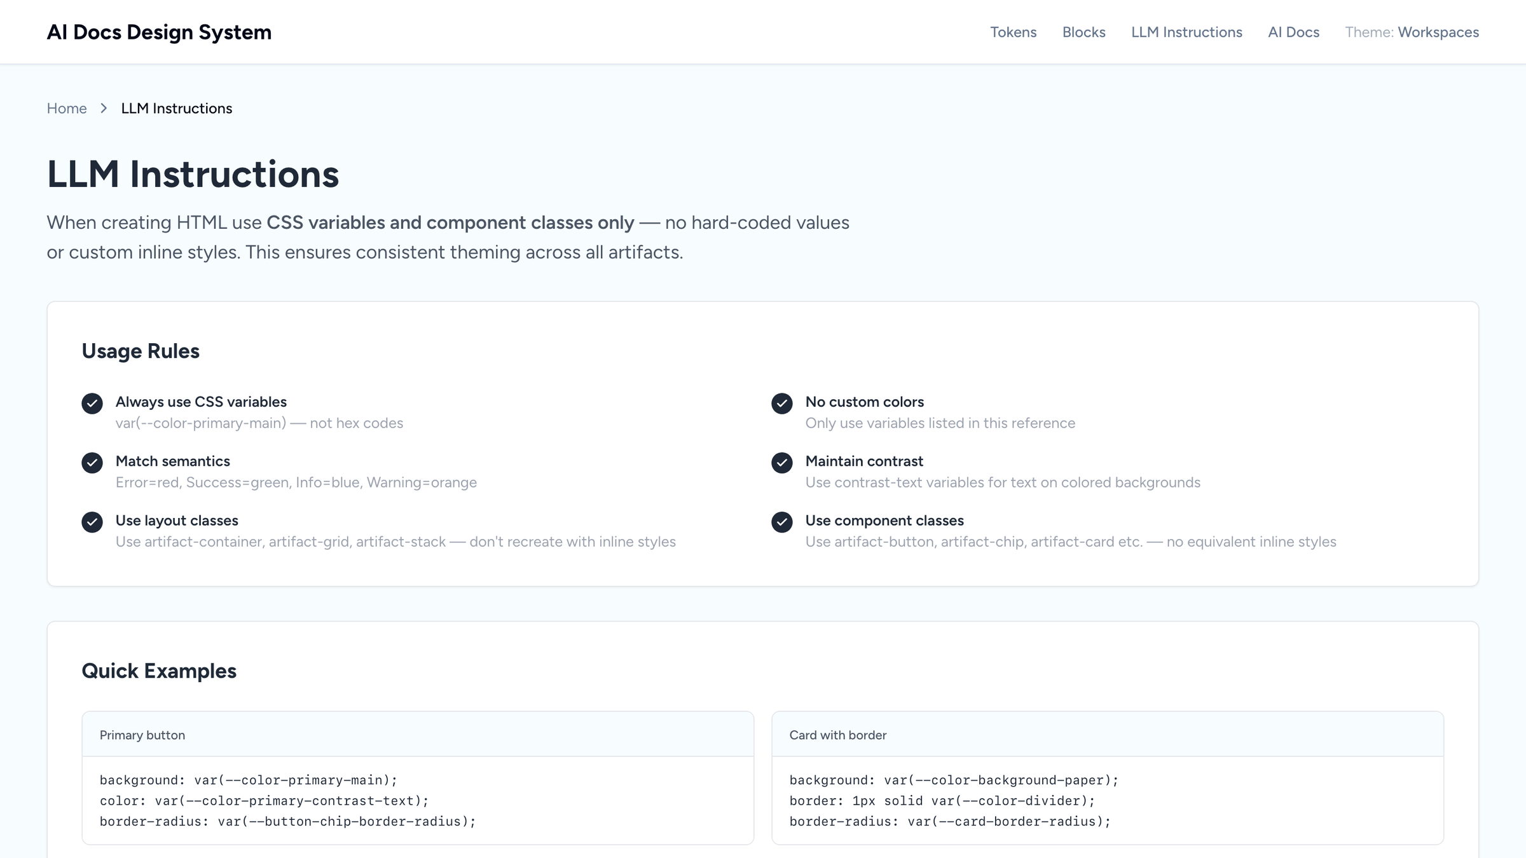Image resolution: width=1526 pixels, height=858 pixels.
Task: Click the AI Docs Design System logo title
Action: [x=159, y=32]
